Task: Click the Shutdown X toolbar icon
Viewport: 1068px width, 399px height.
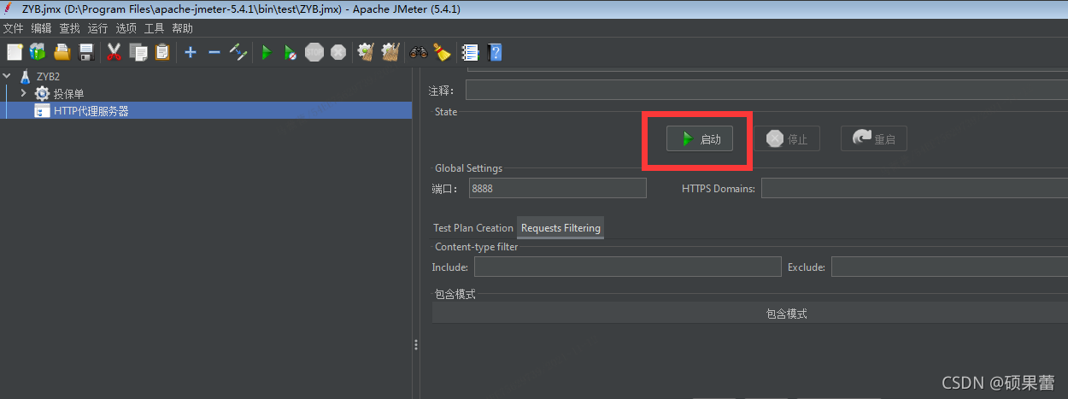Action: point(338,52)
